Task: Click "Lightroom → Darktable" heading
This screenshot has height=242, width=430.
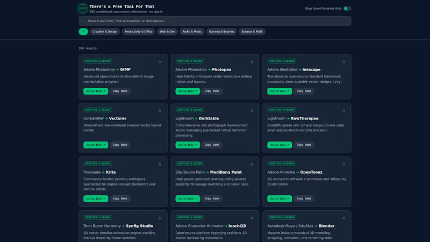Action: point(197,118)
